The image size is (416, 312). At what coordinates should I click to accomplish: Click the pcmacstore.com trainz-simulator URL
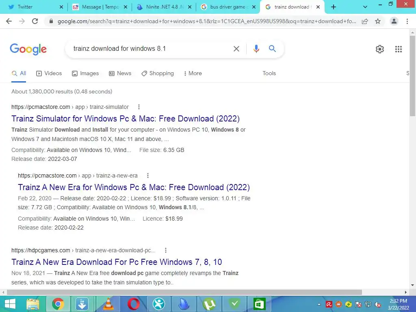70,107
